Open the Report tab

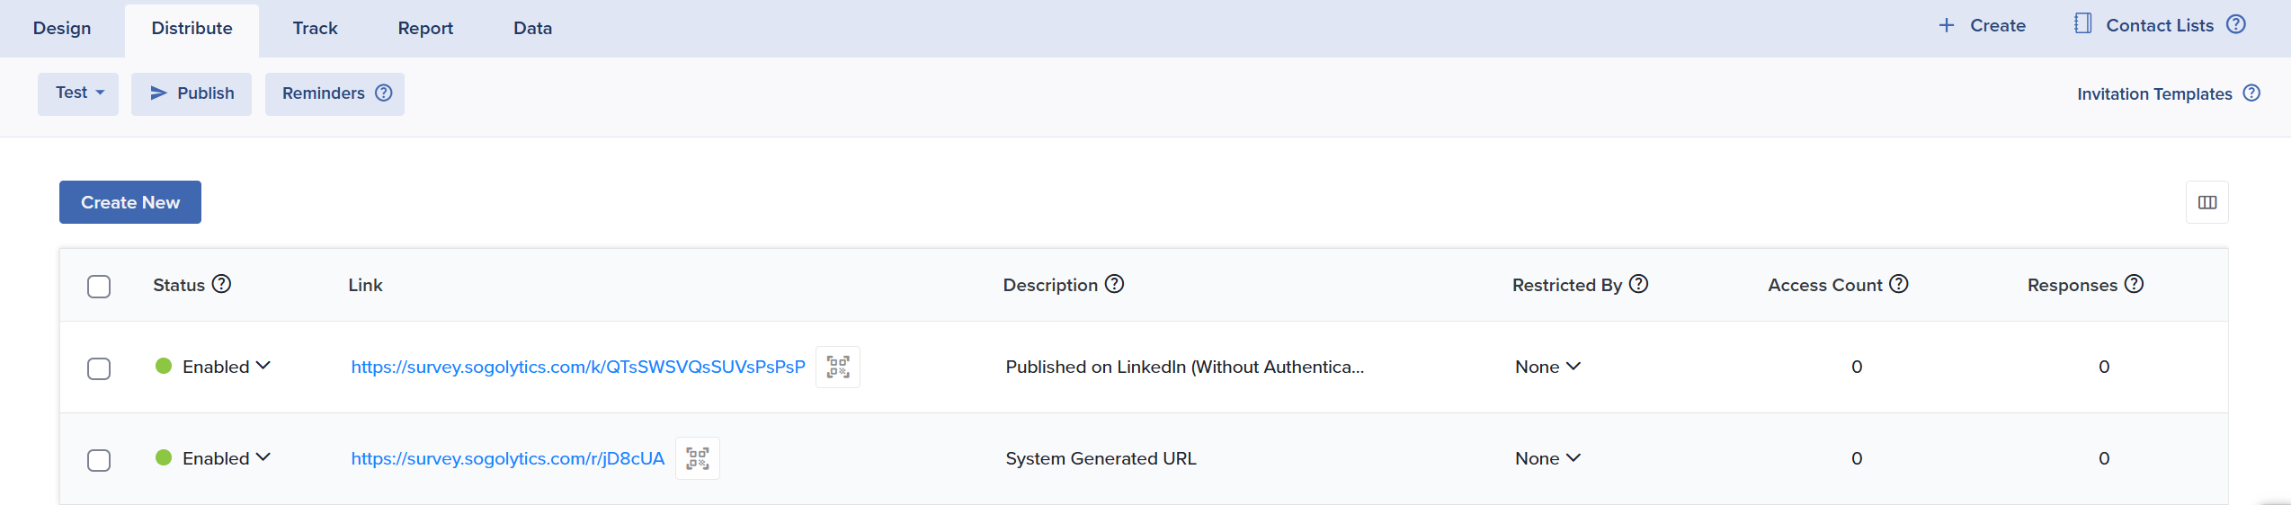(425, 29)
